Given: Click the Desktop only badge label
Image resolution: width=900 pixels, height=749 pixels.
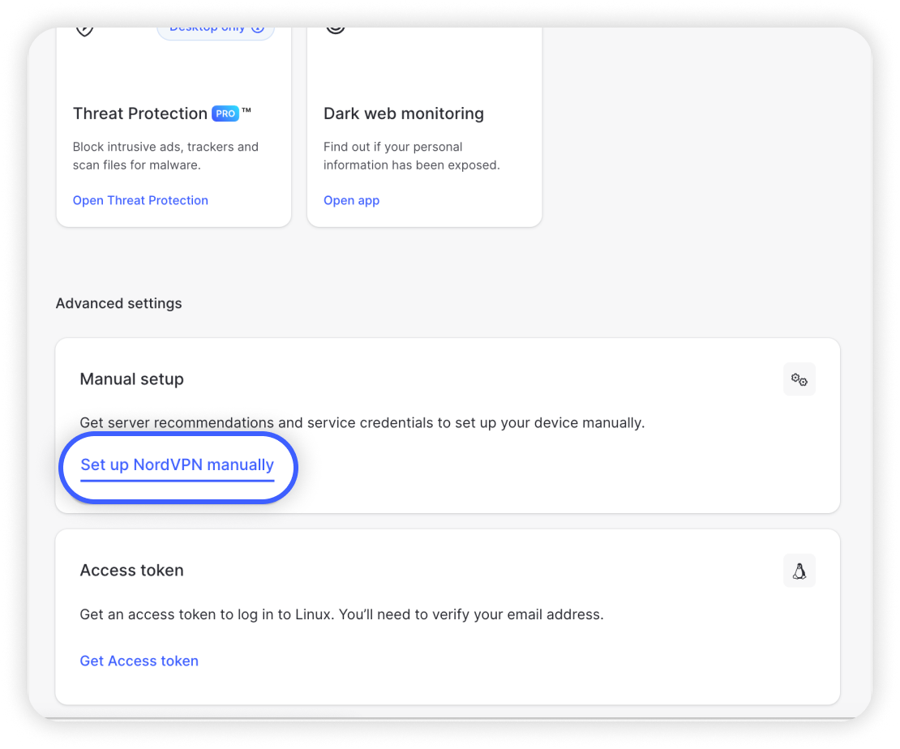Looking at the screenshot, I should 207,30.
